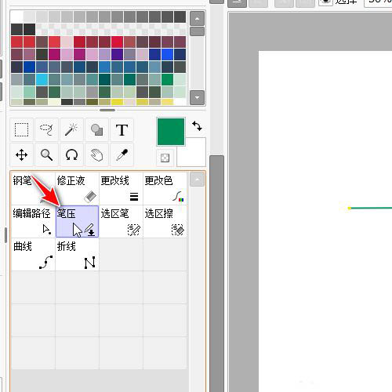Choose the 编辑路径 edit path tool

point(33,221)
